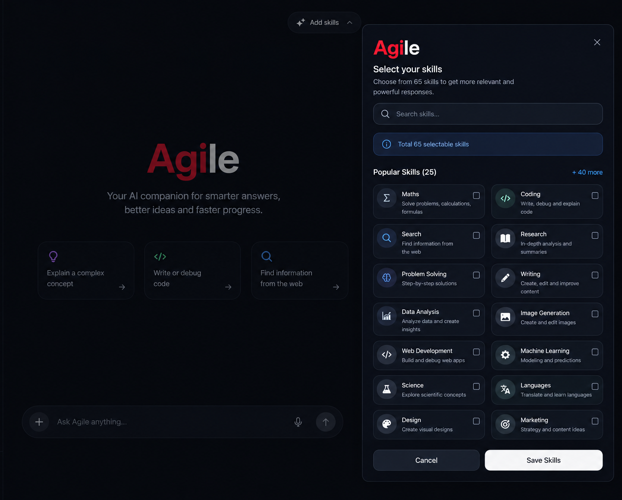Screen dimensions: 622x500
Task: Click the Popular Skills (25) heading
Action: [405, 172]
